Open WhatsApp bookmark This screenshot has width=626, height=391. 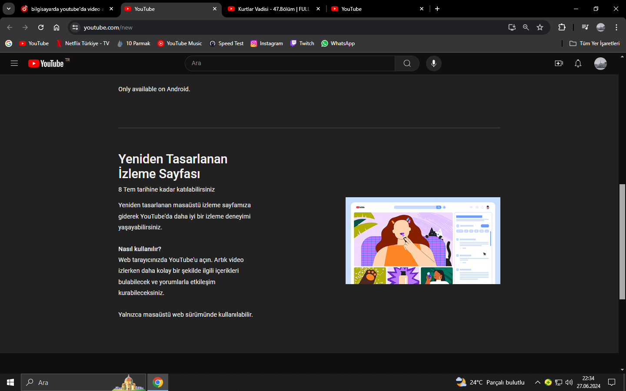[338, 43]
